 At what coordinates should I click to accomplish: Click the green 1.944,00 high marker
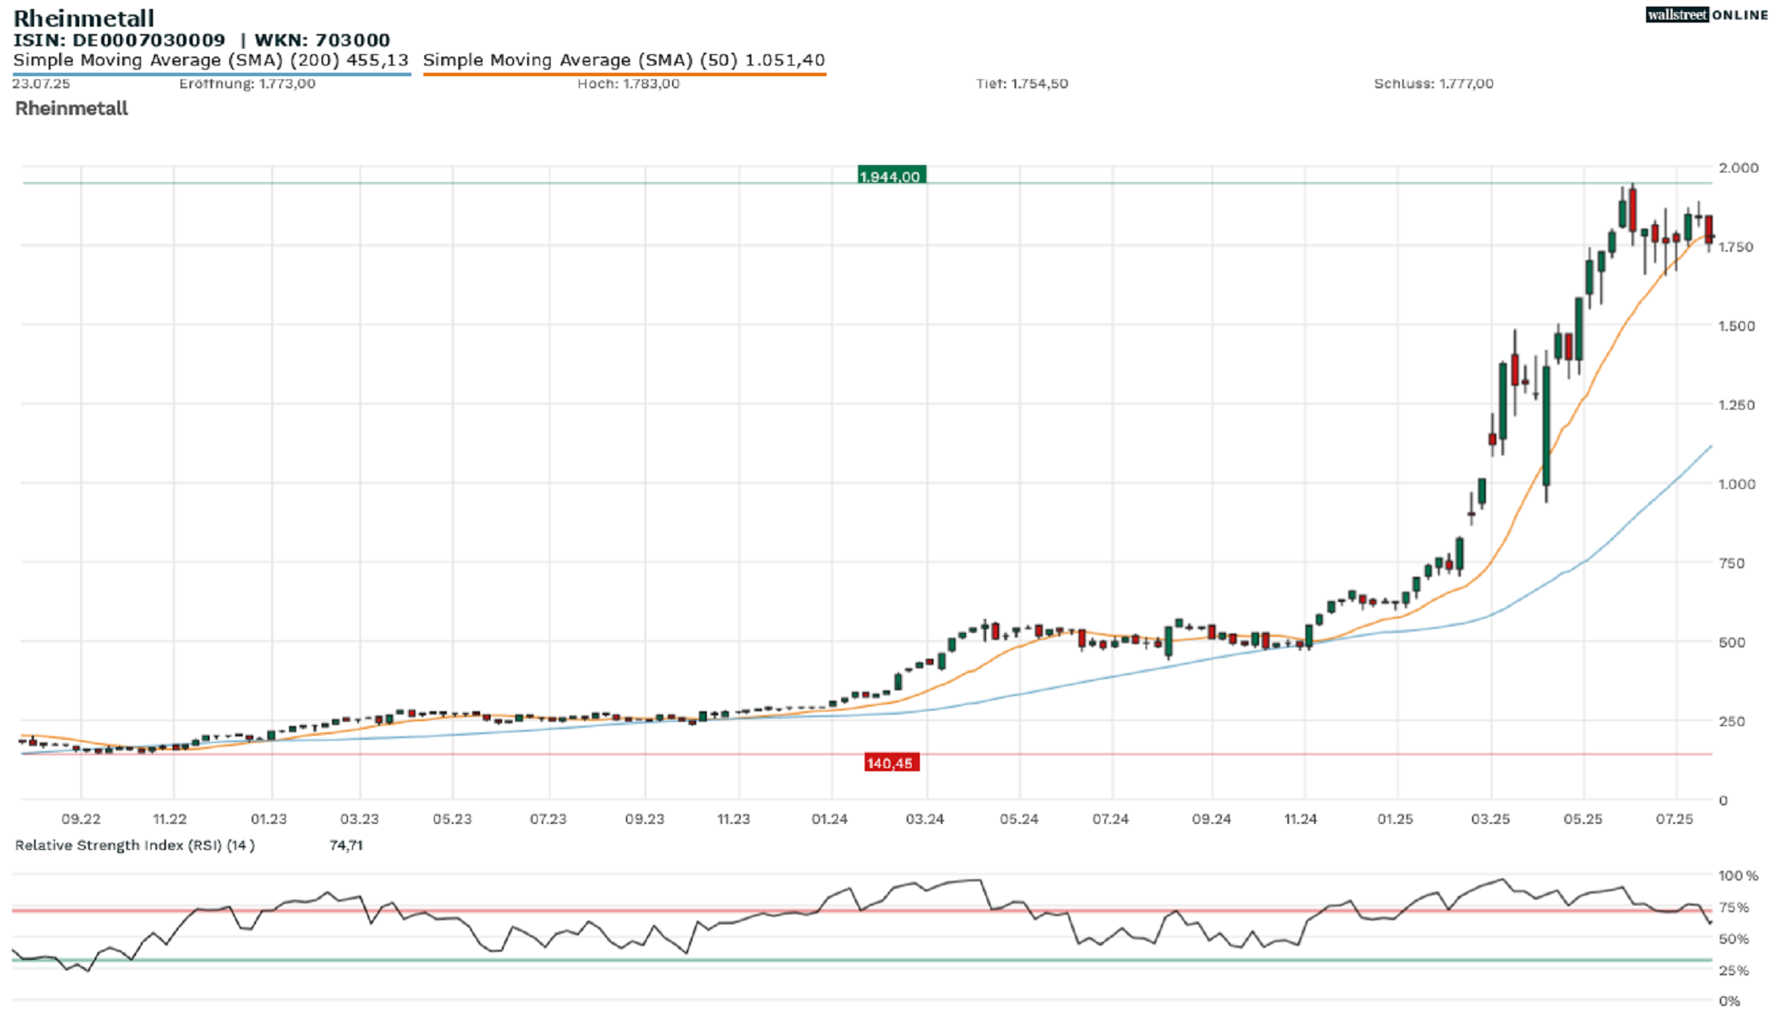click(x=891, y=175)
